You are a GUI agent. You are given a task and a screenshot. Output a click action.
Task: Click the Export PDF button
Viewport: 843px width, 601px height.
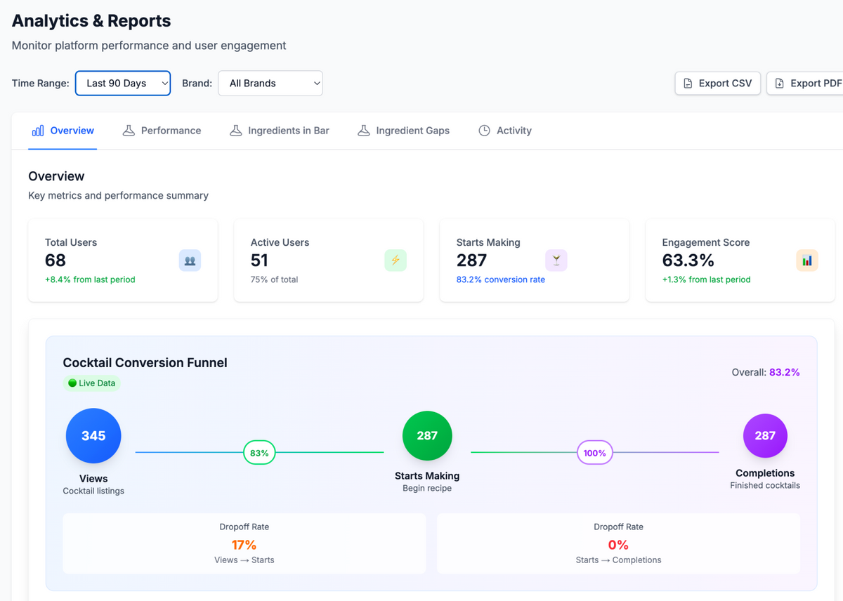(806, 83)
